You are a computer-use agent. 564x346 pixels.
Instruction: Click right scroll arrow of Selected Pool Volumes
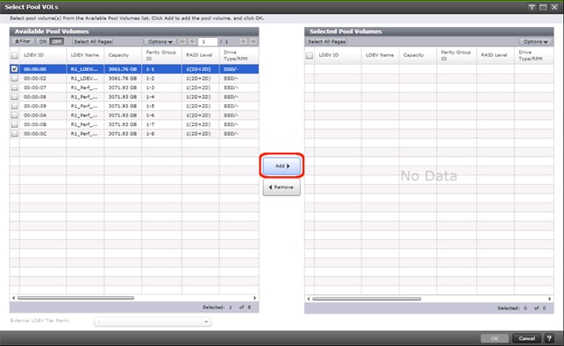pos(549,299)
